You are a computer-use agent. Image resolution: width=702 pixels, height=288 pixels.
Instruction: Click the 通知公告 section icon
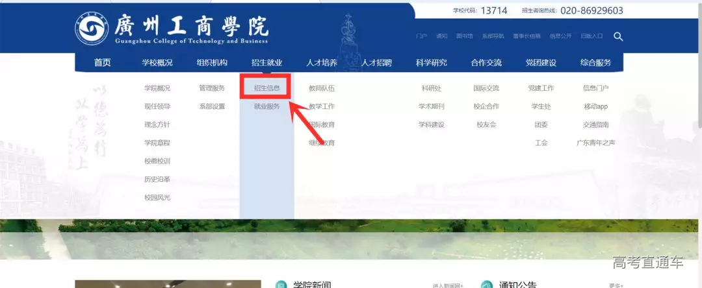coord(486,285)
